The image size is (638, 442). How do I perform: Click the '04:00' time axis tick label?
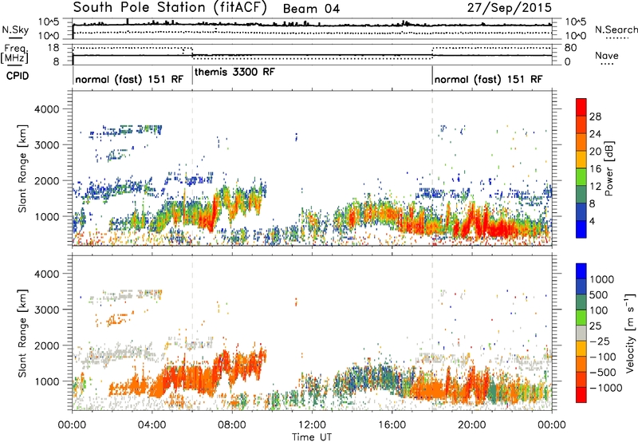[152, 425]
